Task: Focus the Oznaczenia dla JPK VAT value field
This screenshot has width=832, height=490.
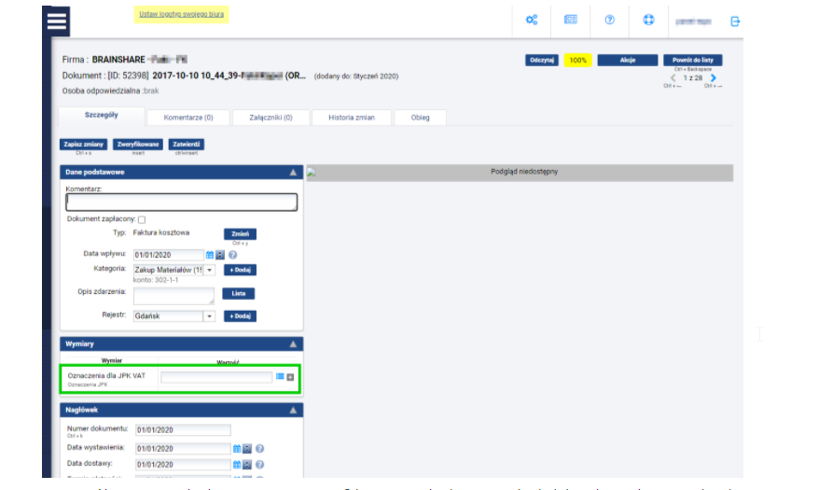Action: coord(216,377)
